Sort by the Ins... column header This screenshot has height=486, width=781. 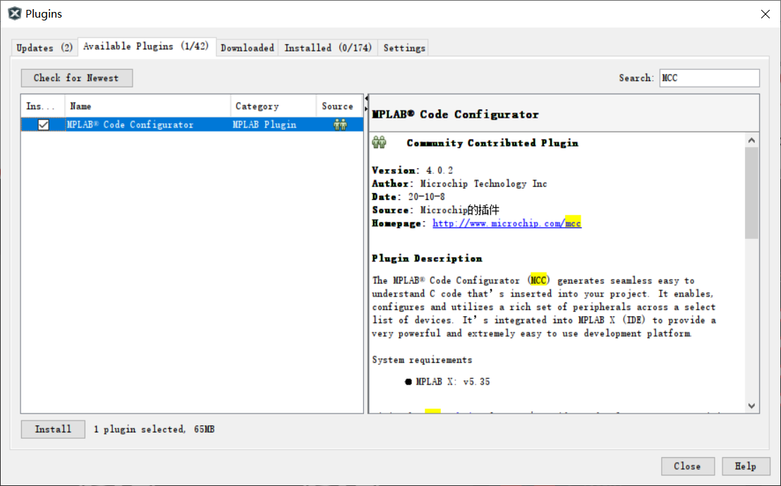43,106
